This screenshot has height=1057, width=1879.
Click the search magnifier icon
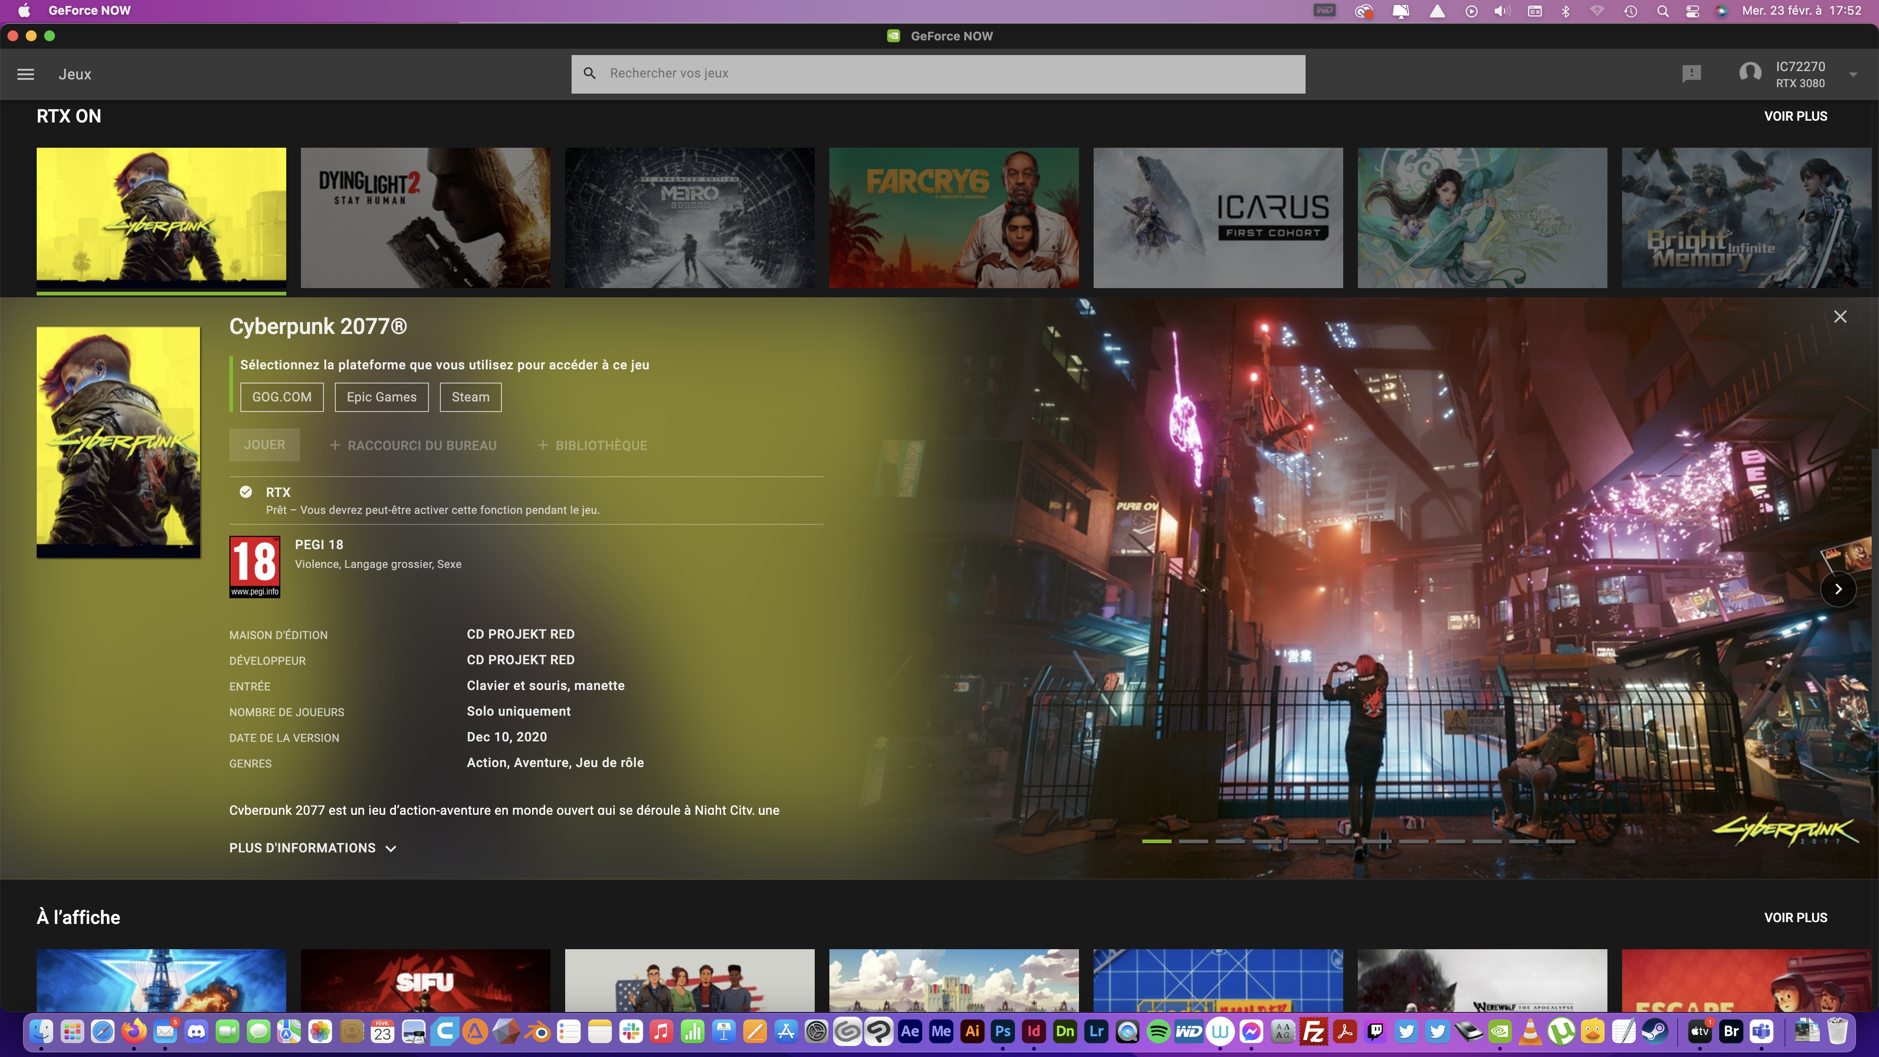tap(589, 74)
